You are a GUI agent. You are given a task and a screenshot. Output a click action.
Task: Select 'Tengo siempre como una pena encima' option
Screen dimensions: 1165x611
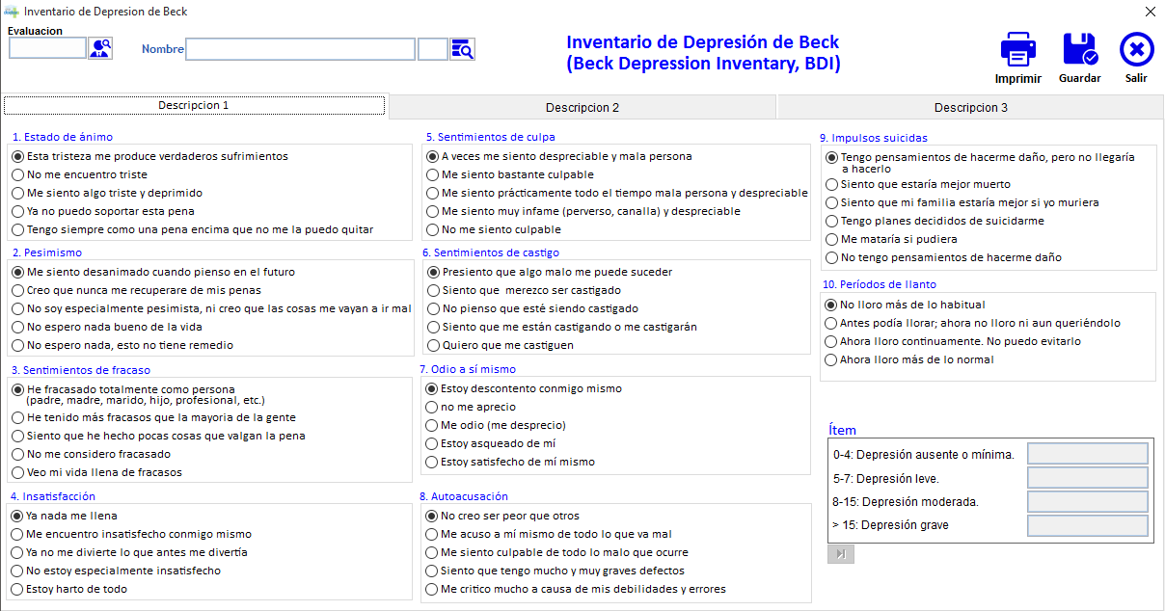192,229
